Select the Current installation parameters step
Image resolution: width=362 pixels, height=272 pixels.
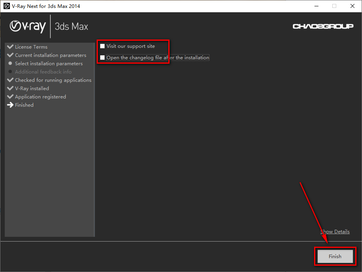(50, 55)
